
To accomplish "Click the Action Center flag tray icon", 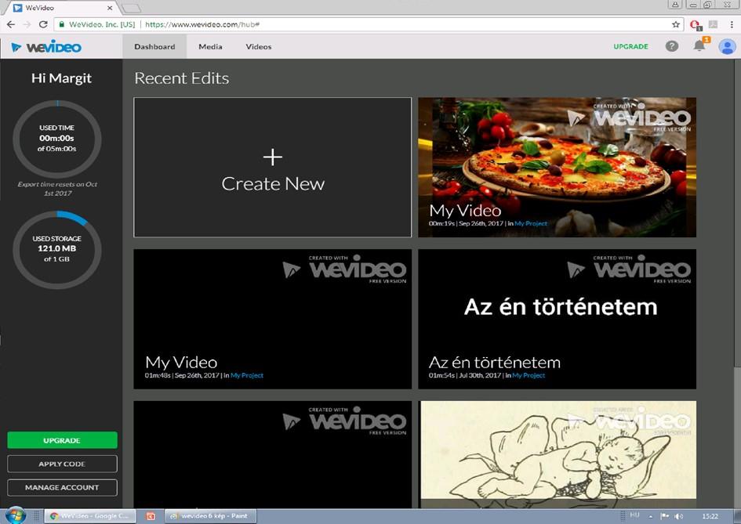I will (x=664, y=516).
